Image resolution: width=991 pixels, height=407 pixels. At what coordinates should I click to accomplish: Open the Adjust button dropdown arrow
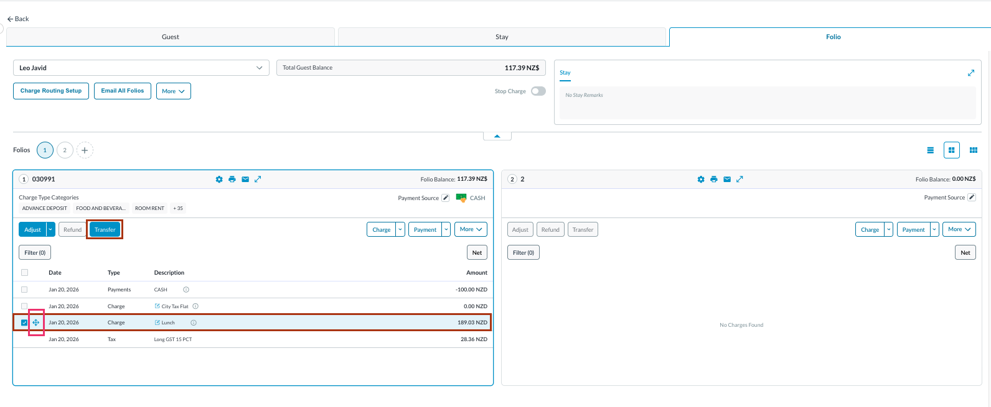pyautogui.click(x=51, y=230)
